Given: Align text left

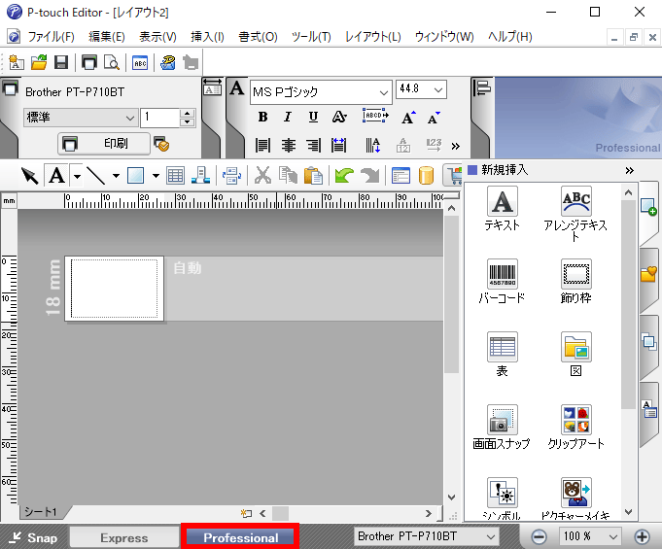Looking at the screenshot, I should [x=262, y=145].
